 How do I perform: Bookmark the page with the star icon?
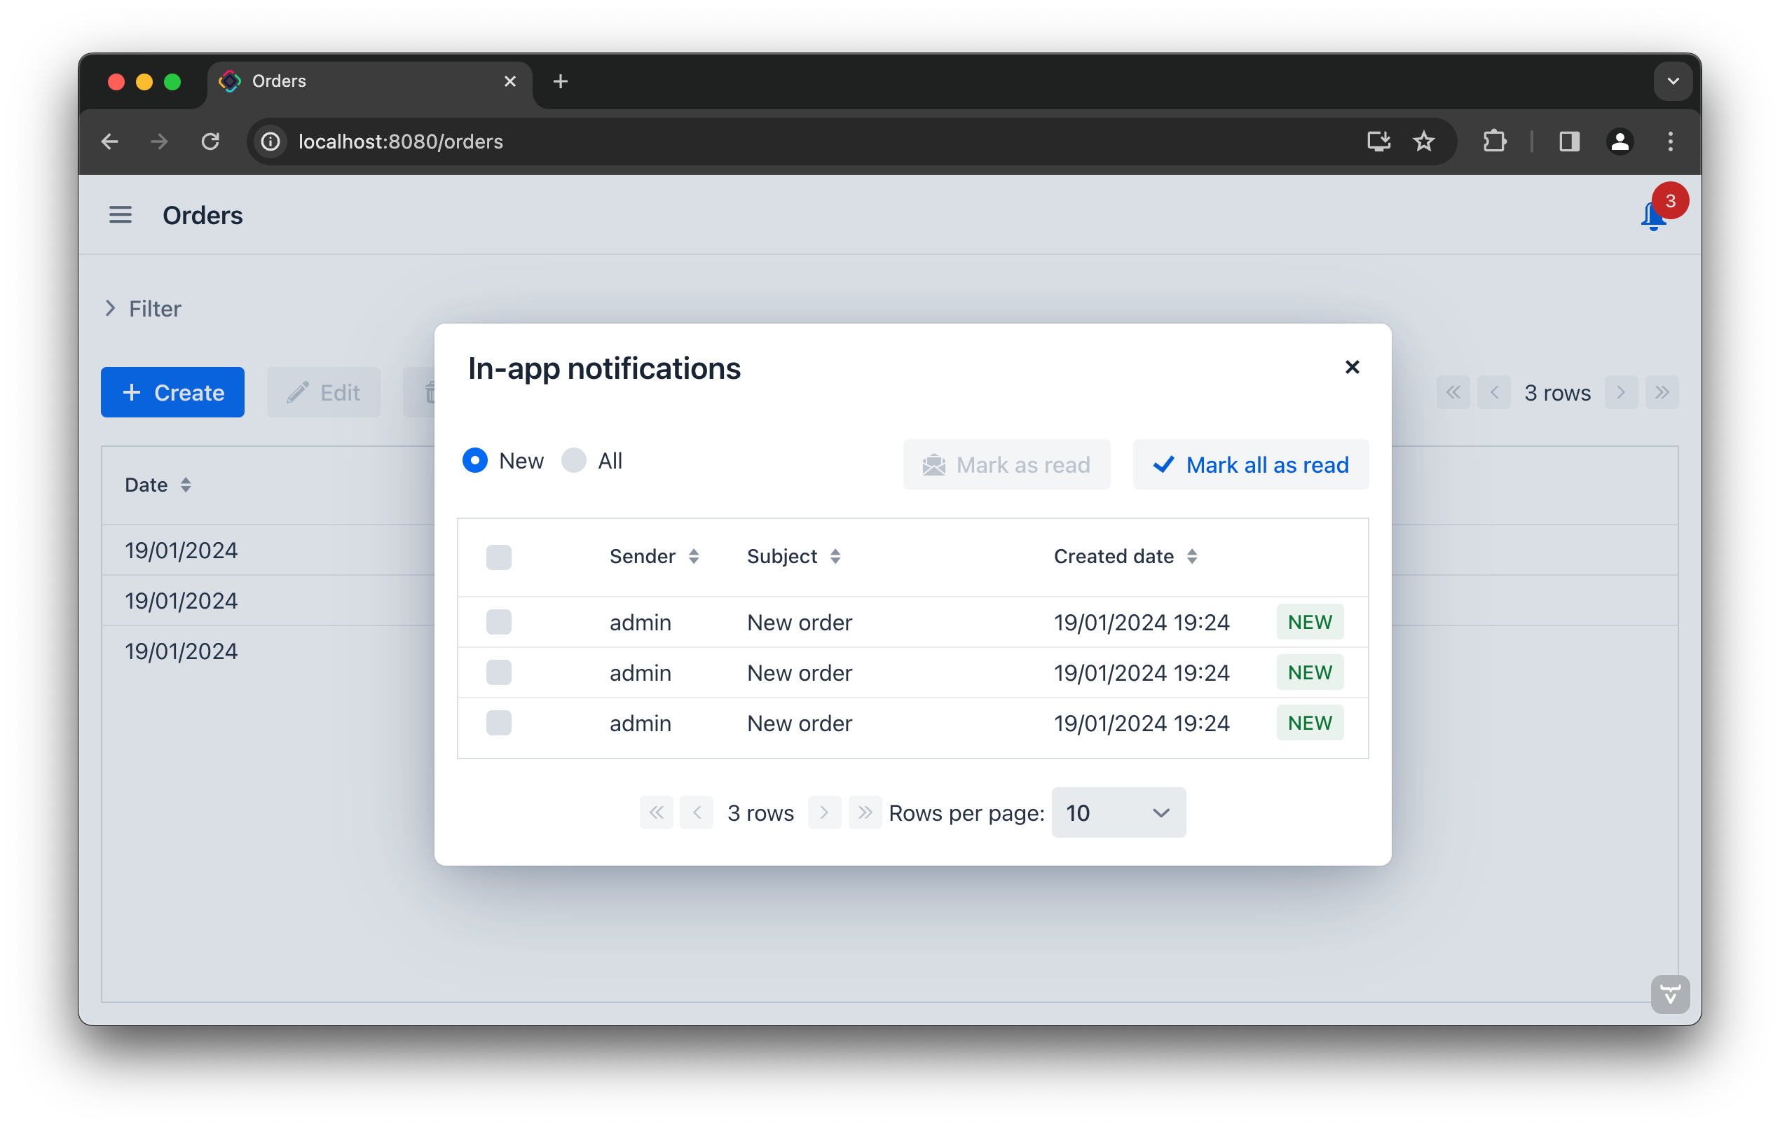click(x=1423, y=141)
